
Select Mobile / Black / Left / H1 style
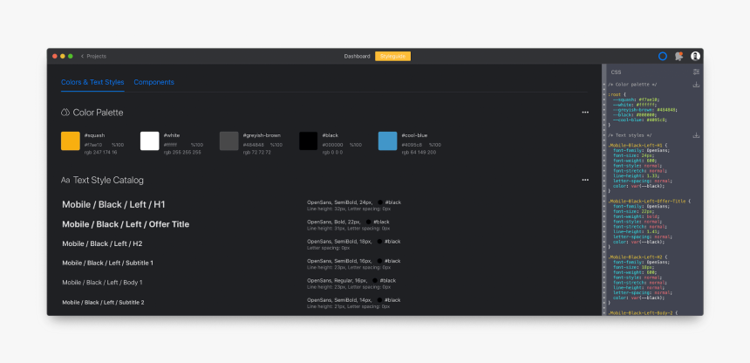pyautogui.click(x=114, y=204)
